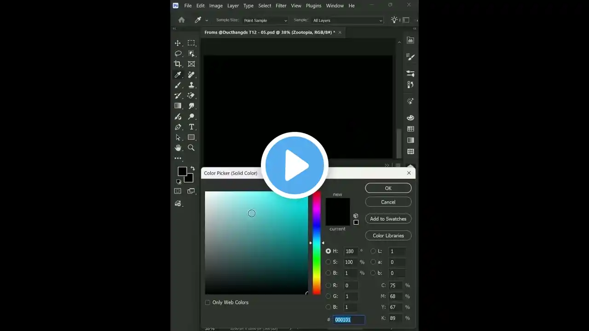Select the S saturation radio button

328,262
